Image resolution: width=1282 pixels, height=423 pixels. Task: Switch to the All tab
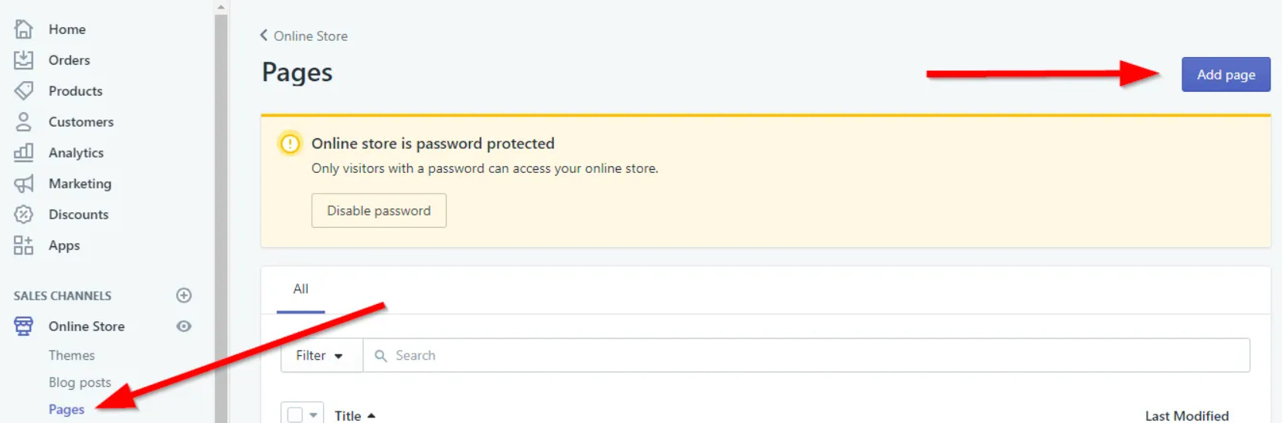pyautogui.click(x=301, y=289)
